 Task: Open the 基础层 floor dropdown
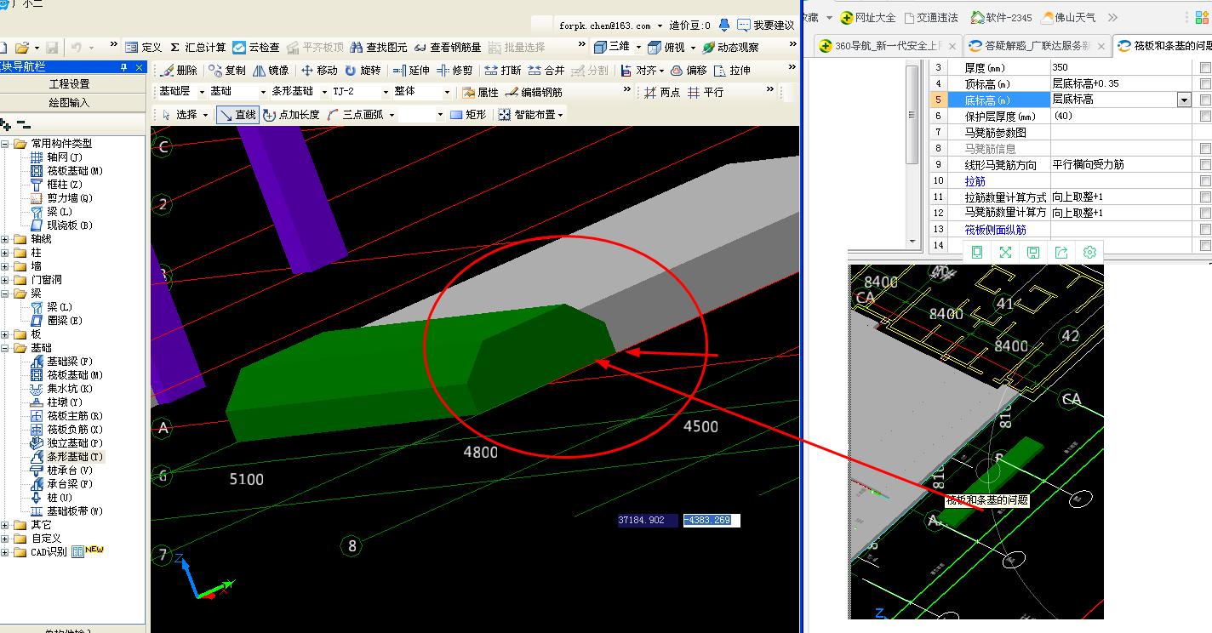[203, 92]
